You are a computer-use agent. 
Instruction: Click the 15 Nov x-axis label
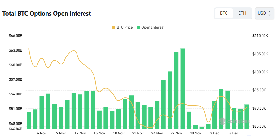[99, 133]
